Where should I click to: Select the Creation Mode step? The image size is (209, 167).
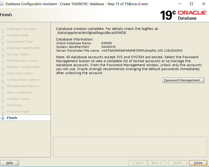pyautogui.click(x=18, y=35)
